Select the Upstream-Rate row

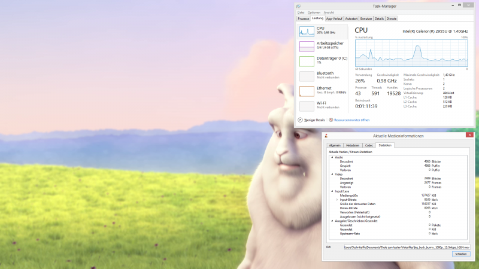coord(398,234)
